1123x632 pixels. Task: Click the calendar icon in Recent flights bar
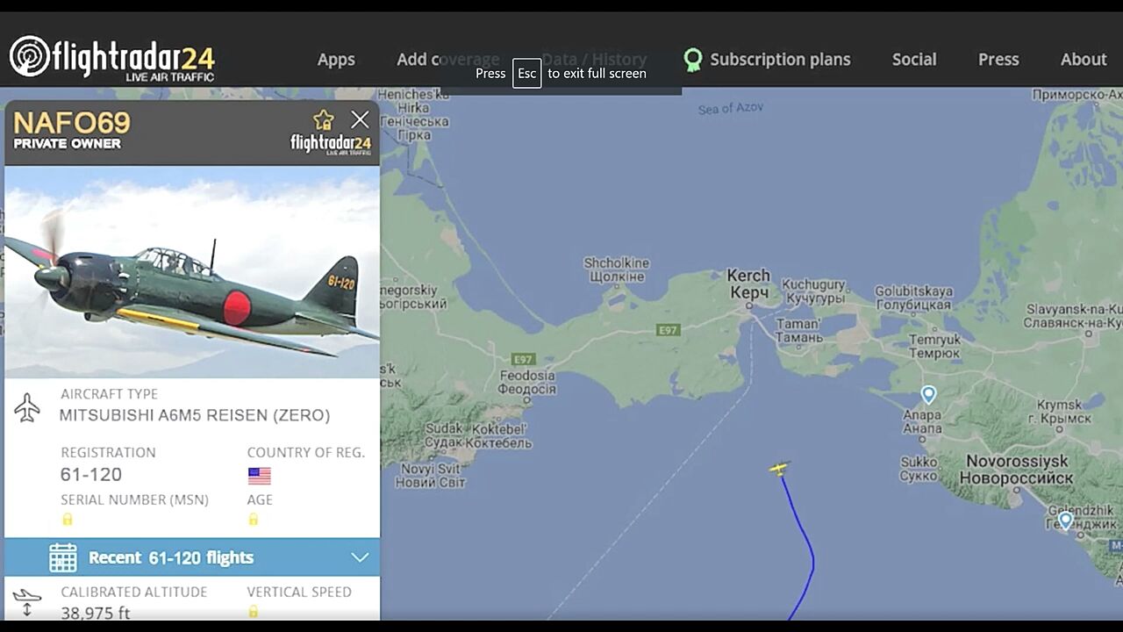click(63, 557)
